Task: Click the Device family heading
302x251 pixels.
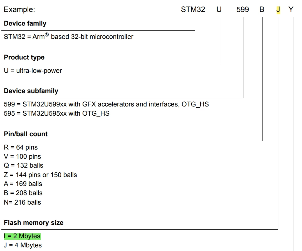Action: click(25, 23)
